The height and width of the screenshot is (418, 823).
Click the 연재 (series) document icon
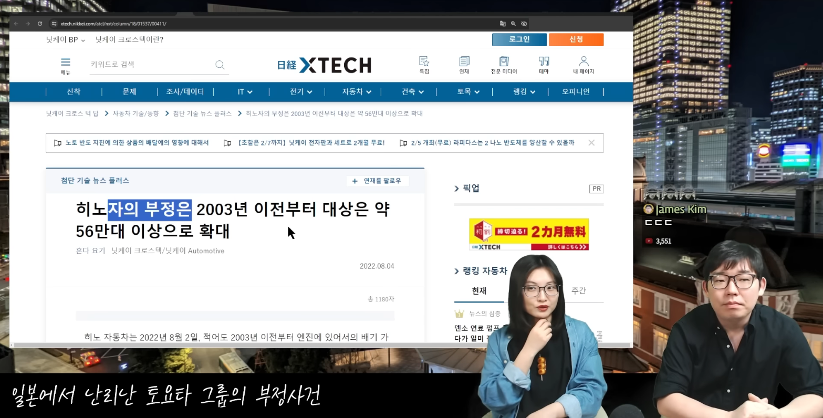point(463,61)
